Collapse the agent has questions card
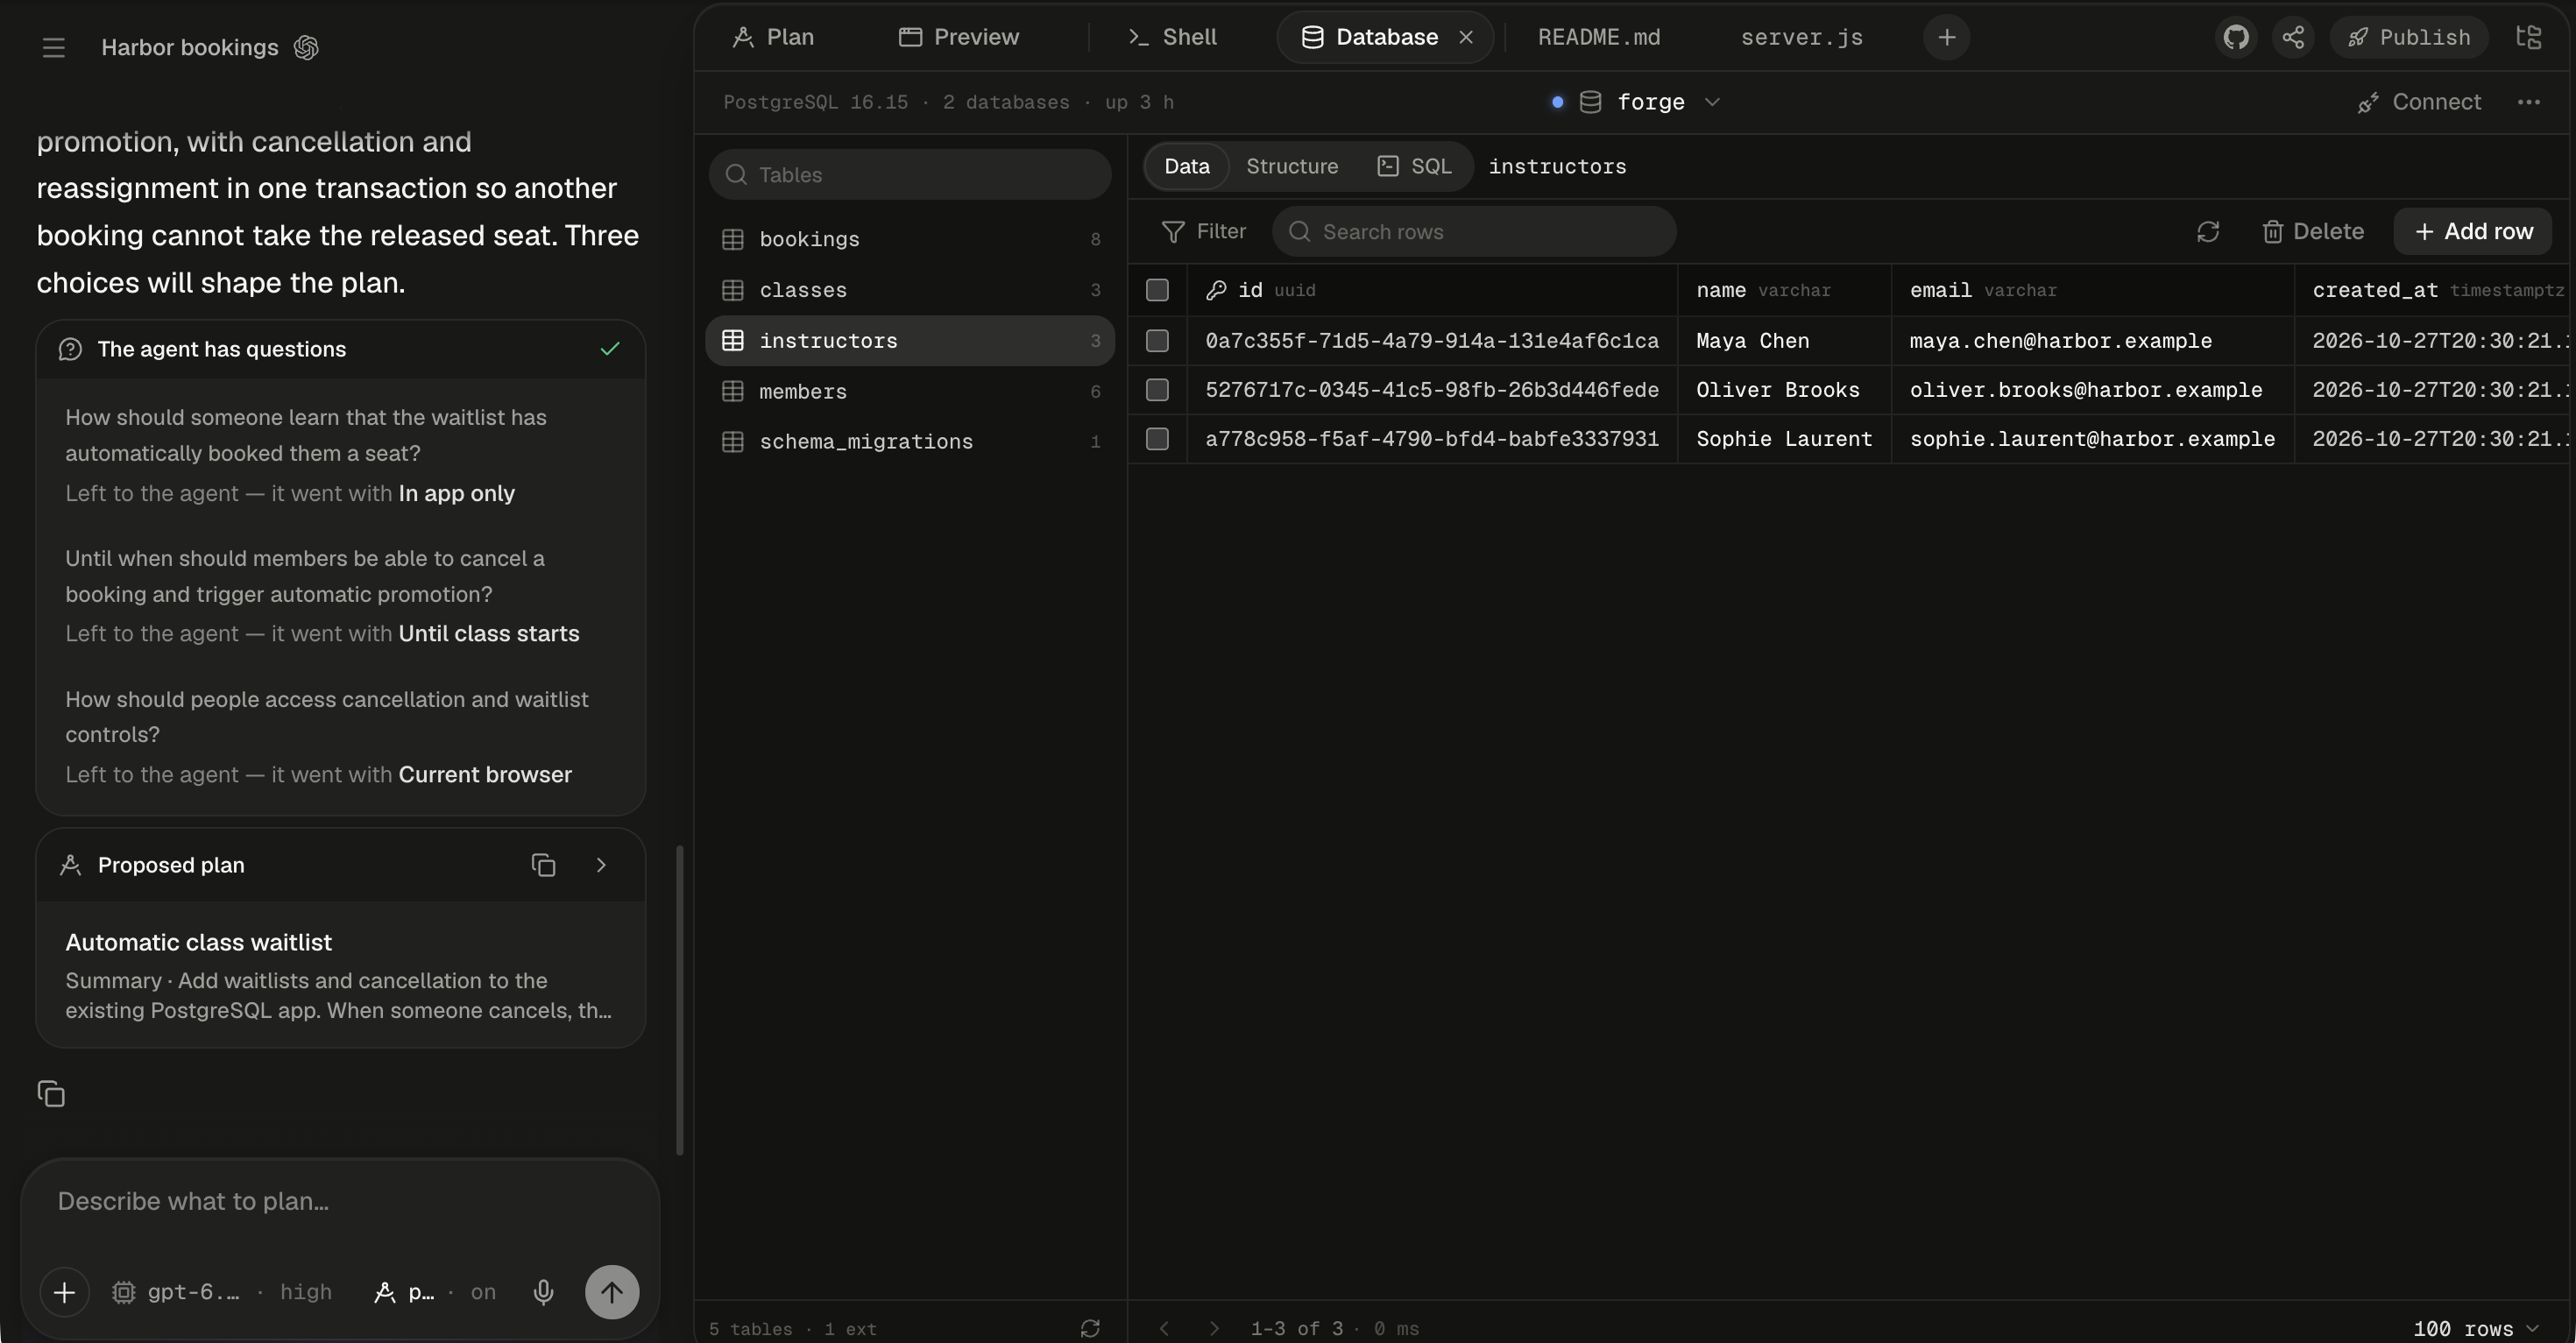This screenshot has height=1343, width=2576. 340,349
